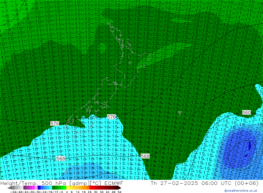
Task: Pick the yellow legend swatch above 0
Action: click(x=68, y=188)
